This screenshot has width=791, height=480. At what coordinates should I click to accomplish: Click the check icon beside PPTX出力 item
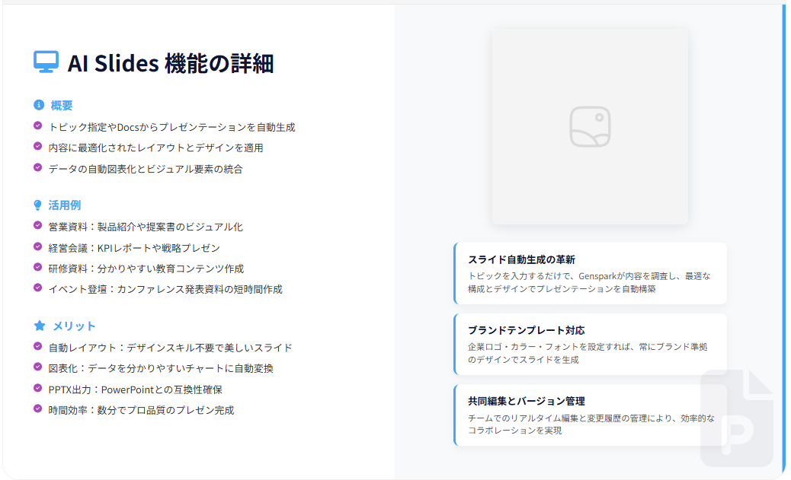38,388
